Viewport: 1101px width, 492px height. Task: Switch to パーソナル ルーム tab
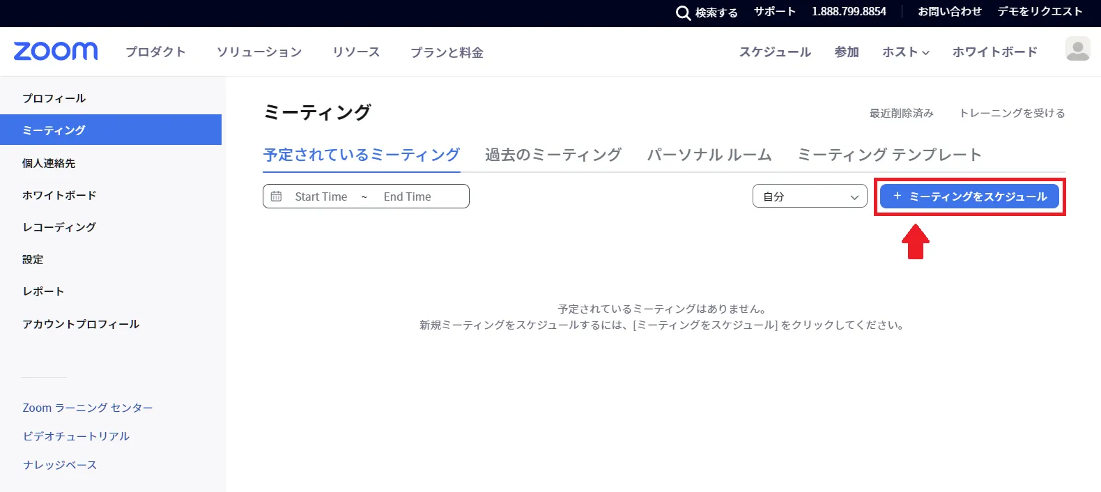(x=709, y=155)
